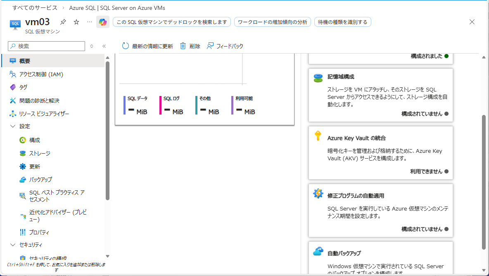Close the vm03 blade
The image size is (489, 276).
coord(472,22)
